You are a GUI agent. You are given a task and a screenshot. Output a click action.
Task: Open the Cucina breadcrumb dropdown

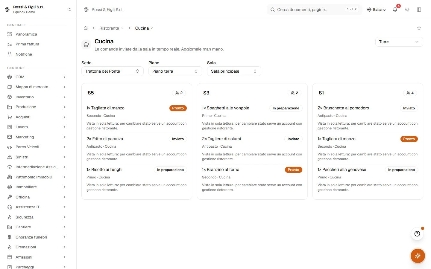pos(144,28)
